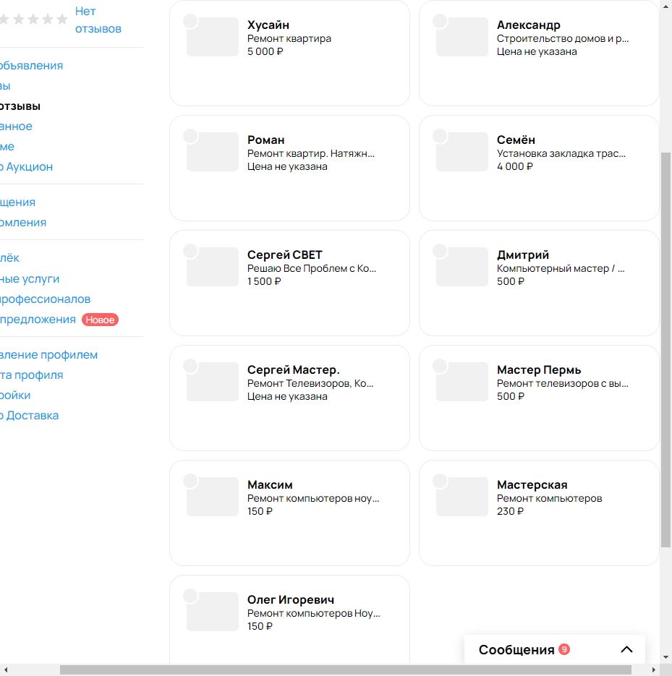
Task: Click the Сергей СВЕТ seller name
Action: [285, 254]
